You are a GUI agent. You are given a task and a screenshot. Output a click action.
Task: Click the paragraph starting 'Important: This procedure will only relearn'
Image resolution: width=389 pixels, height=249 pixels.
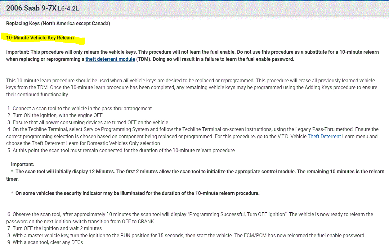point(192,56)
